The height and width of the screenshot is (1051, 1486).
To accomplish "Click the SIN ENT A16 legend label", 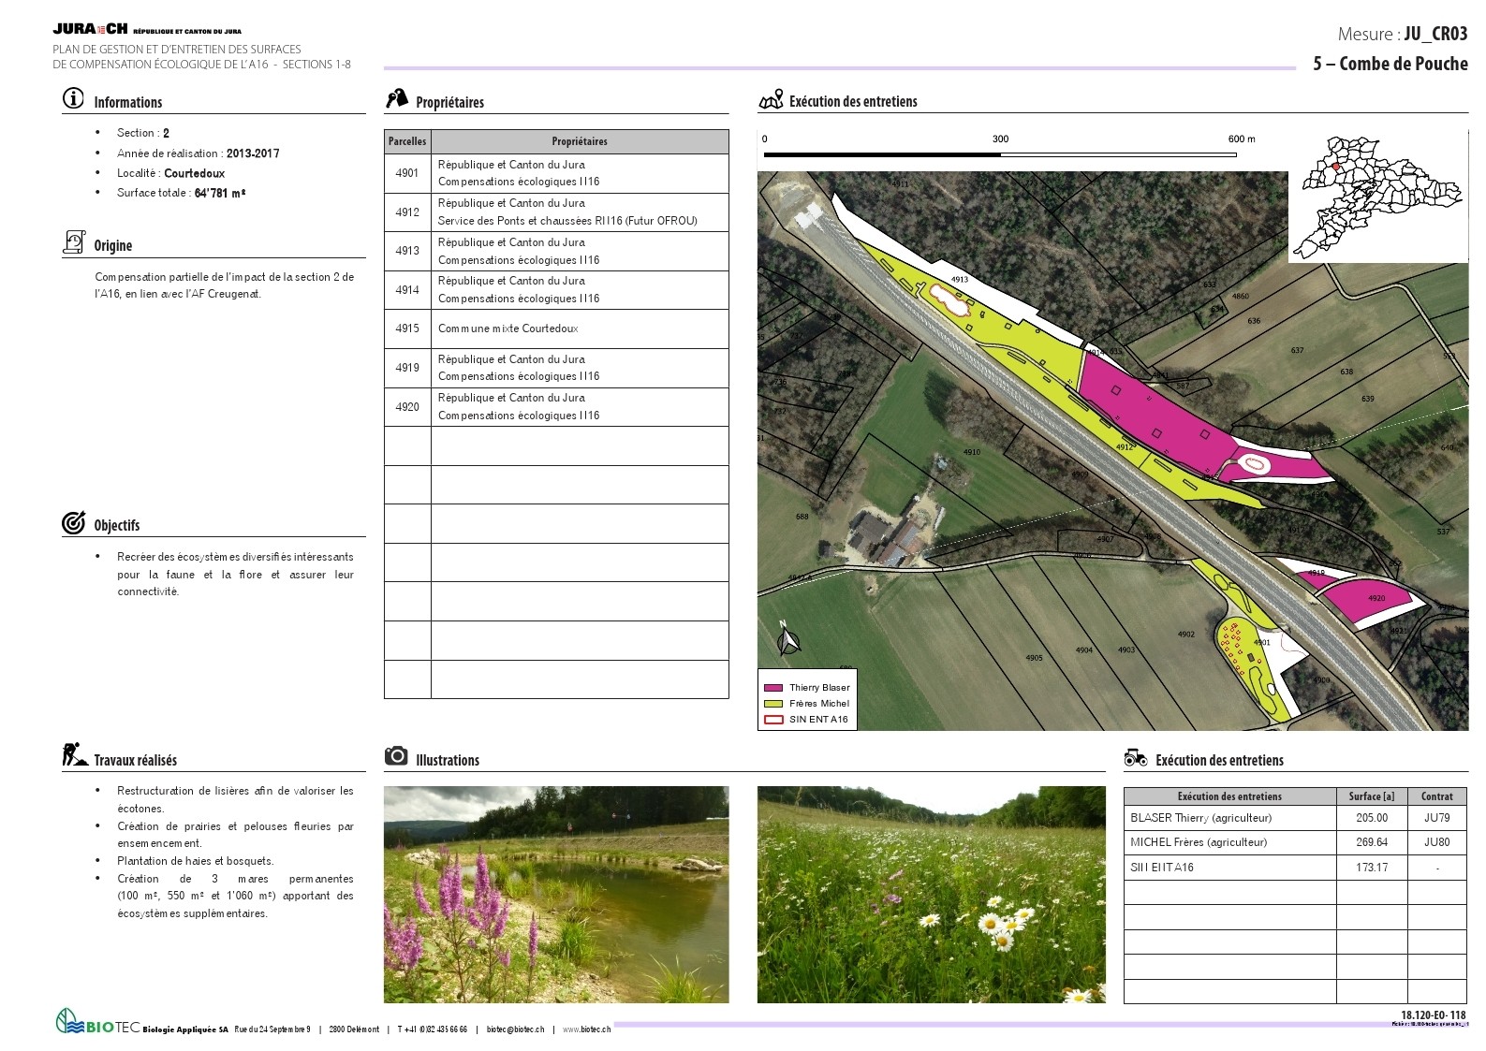I will [x=818, y=720].
